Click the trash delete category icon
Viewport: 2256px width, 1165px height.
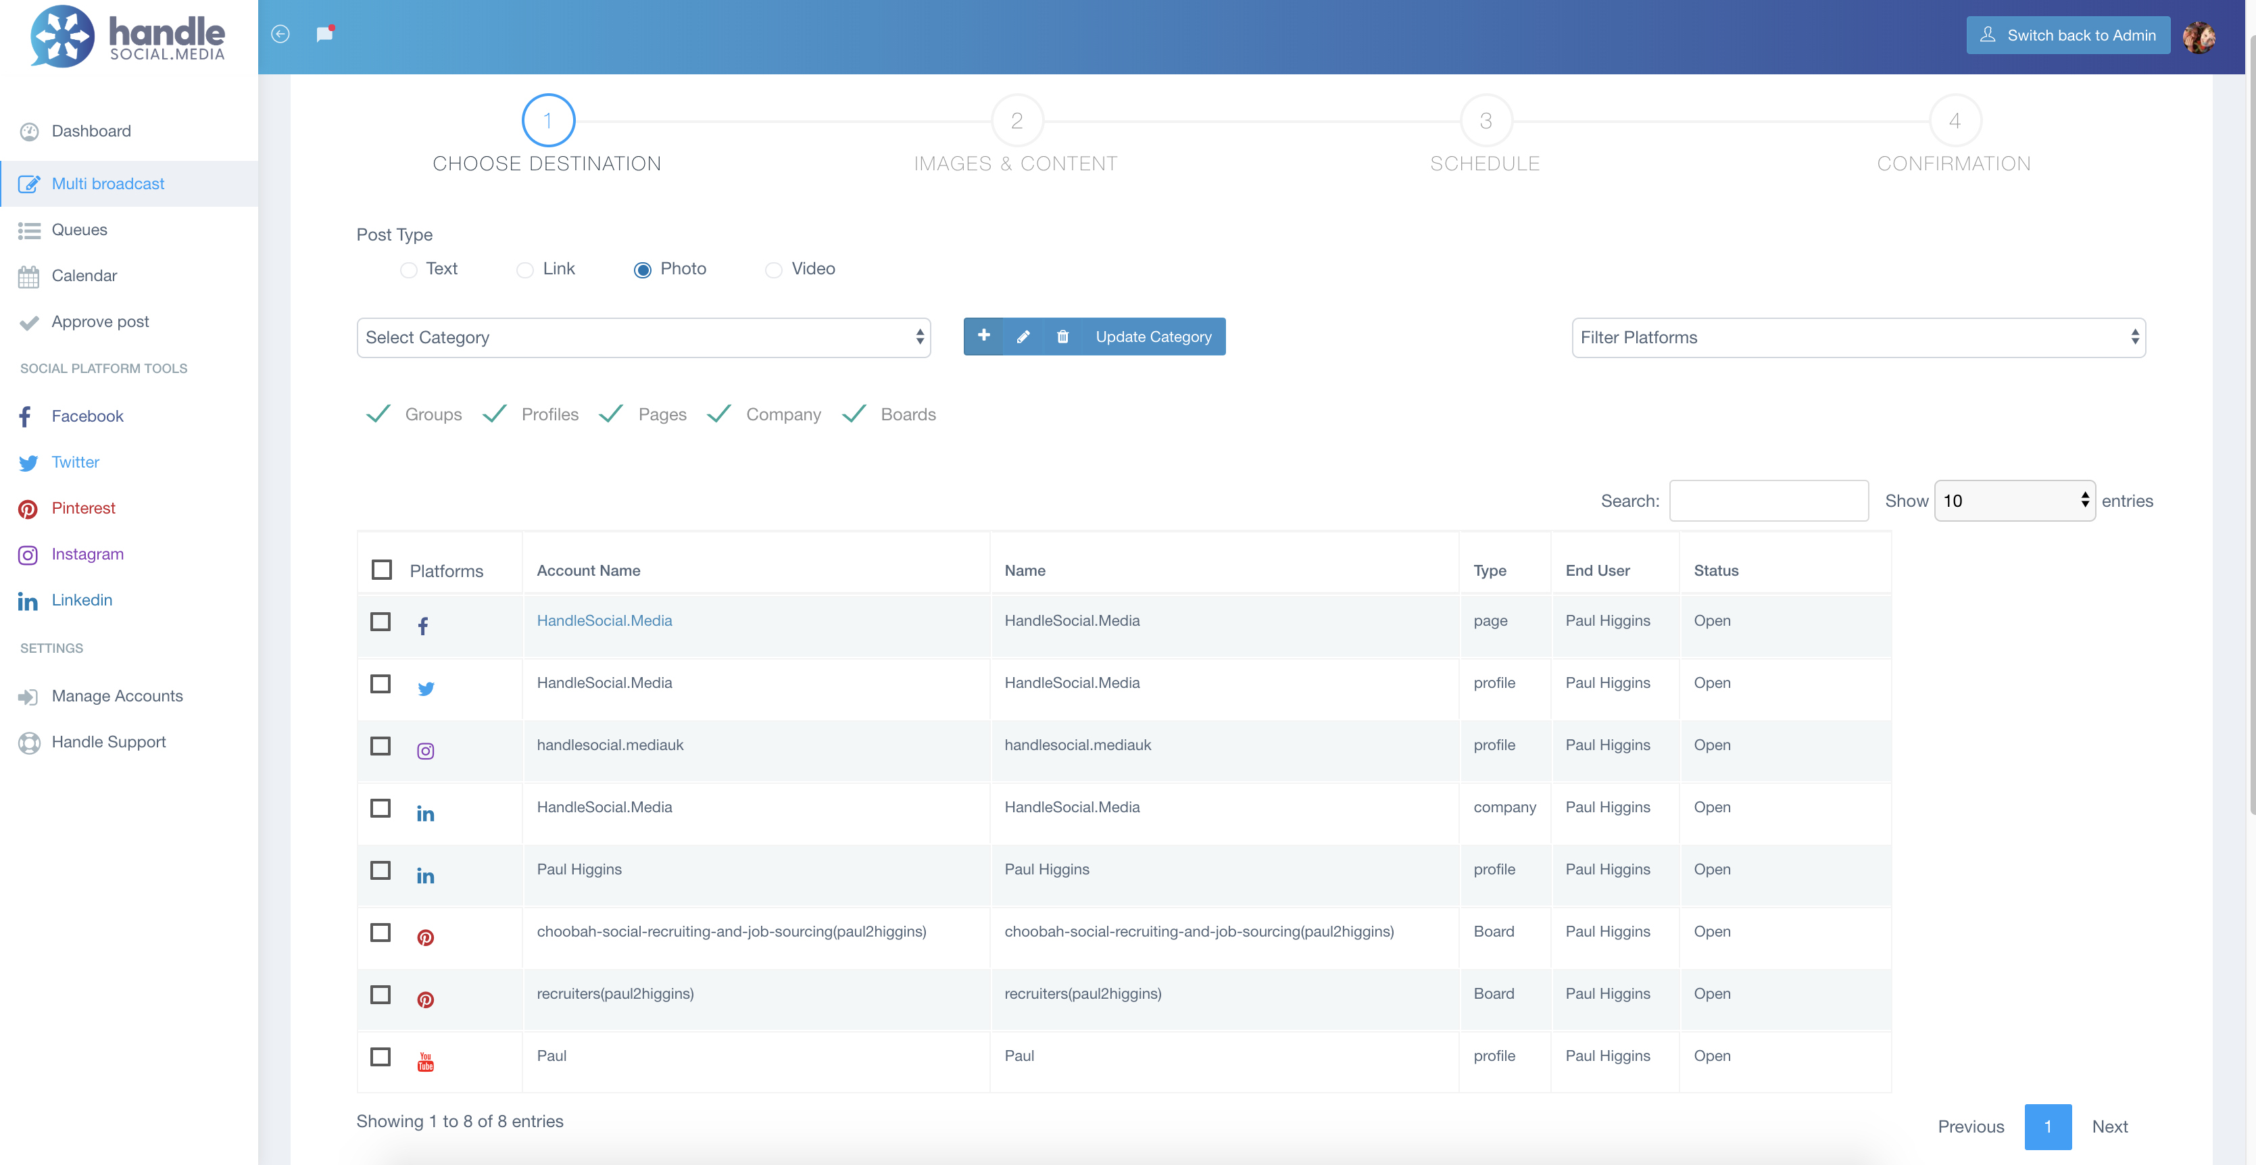click(x=1062, y=337)
